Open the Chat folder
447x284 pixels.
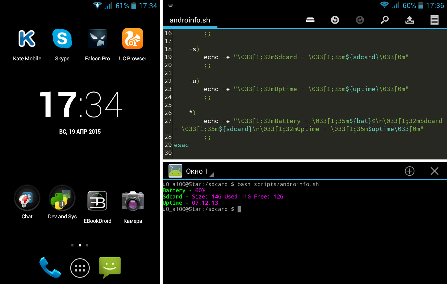coord(27,199)
